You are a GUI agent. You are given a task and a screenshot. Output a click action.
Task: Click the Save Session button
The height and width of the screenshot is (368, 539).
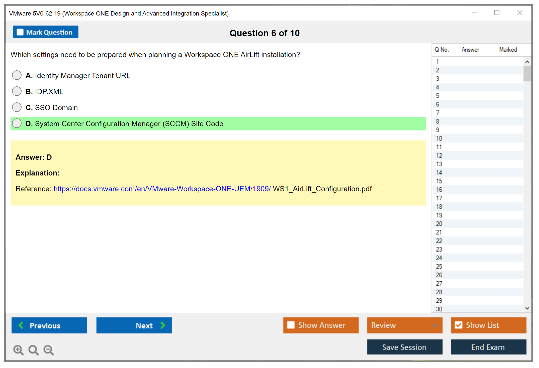click(404, 347)
